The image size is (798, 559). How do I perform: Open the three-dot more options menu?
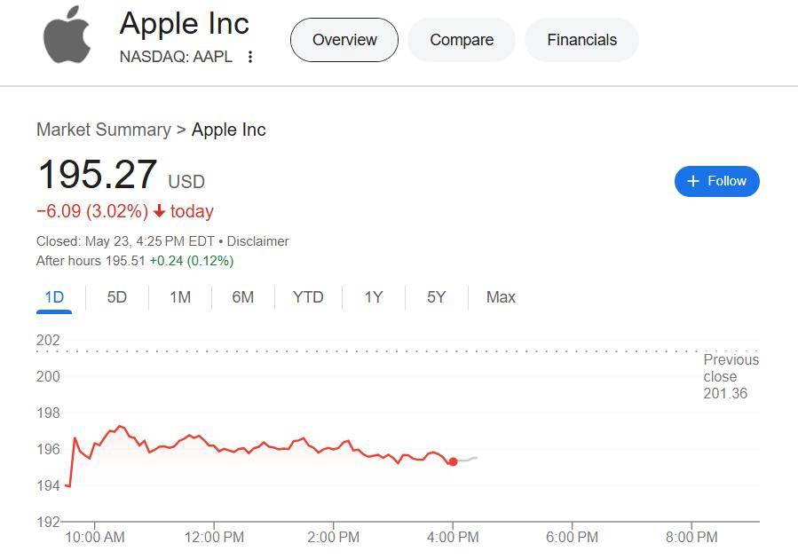(250, 57)
